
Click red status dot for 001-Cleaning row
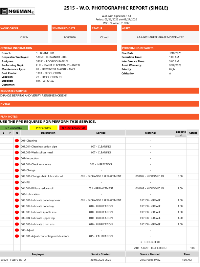tap(17, 141)
